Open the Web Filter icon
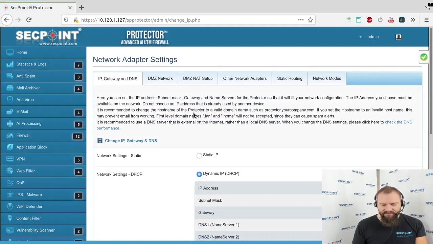The image size is (433, 244). (10, 171)
